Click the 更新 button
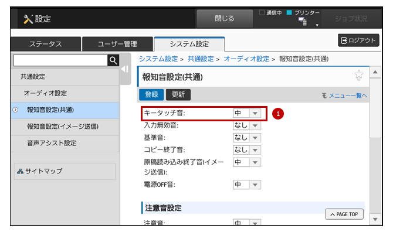The height and width of the screenshot is (232, 393). click(178, 94)
